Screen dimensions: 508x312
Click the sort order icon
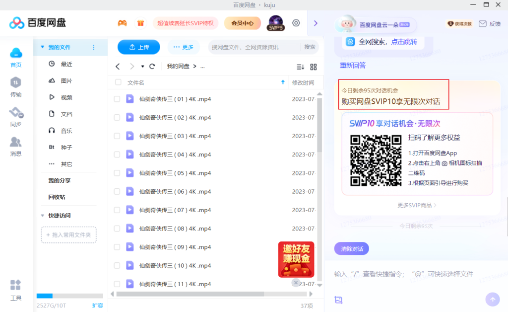click(x=300, y=67)
